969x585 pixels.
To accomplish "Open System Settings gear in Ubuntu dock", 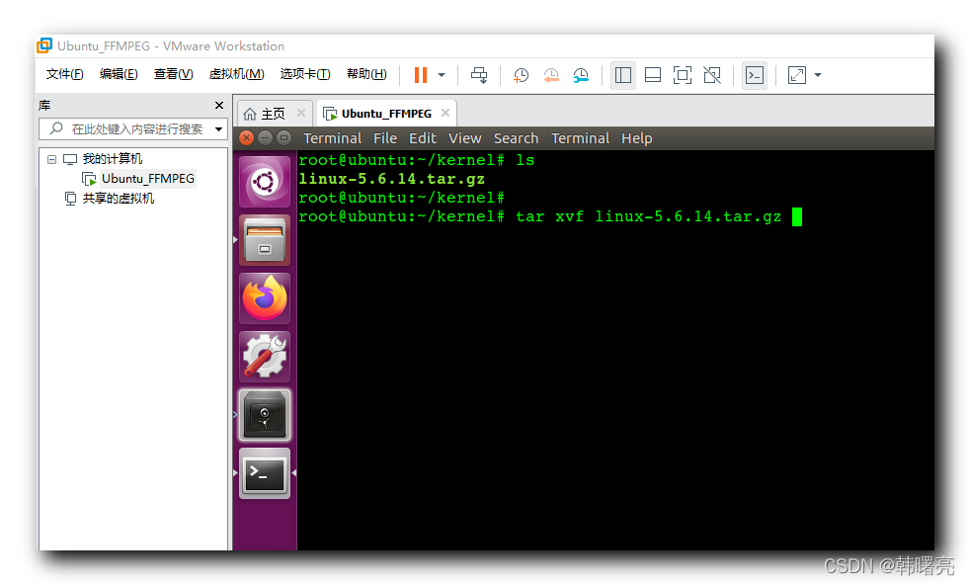I will click(x=265, y=357).
